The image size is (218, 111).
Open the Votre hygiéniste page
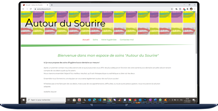109,40
